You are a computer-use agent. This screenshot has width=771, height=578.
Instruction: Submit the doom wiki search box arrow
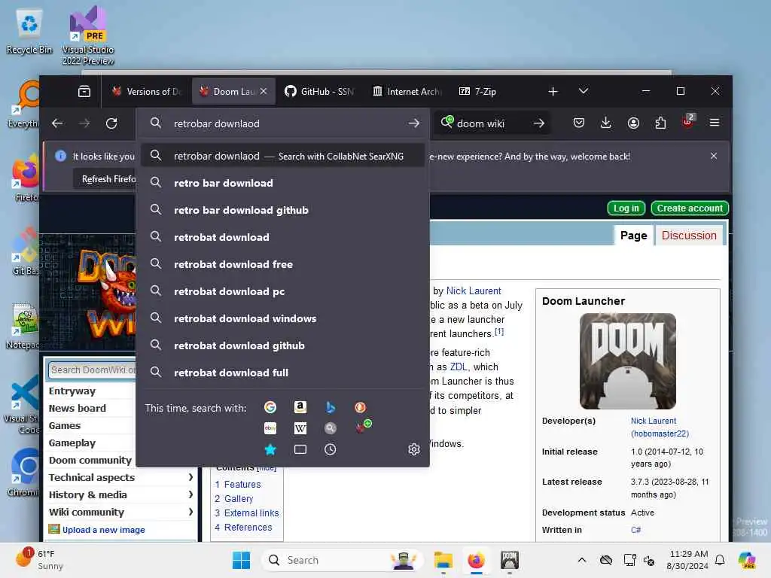tap(539, 123)
